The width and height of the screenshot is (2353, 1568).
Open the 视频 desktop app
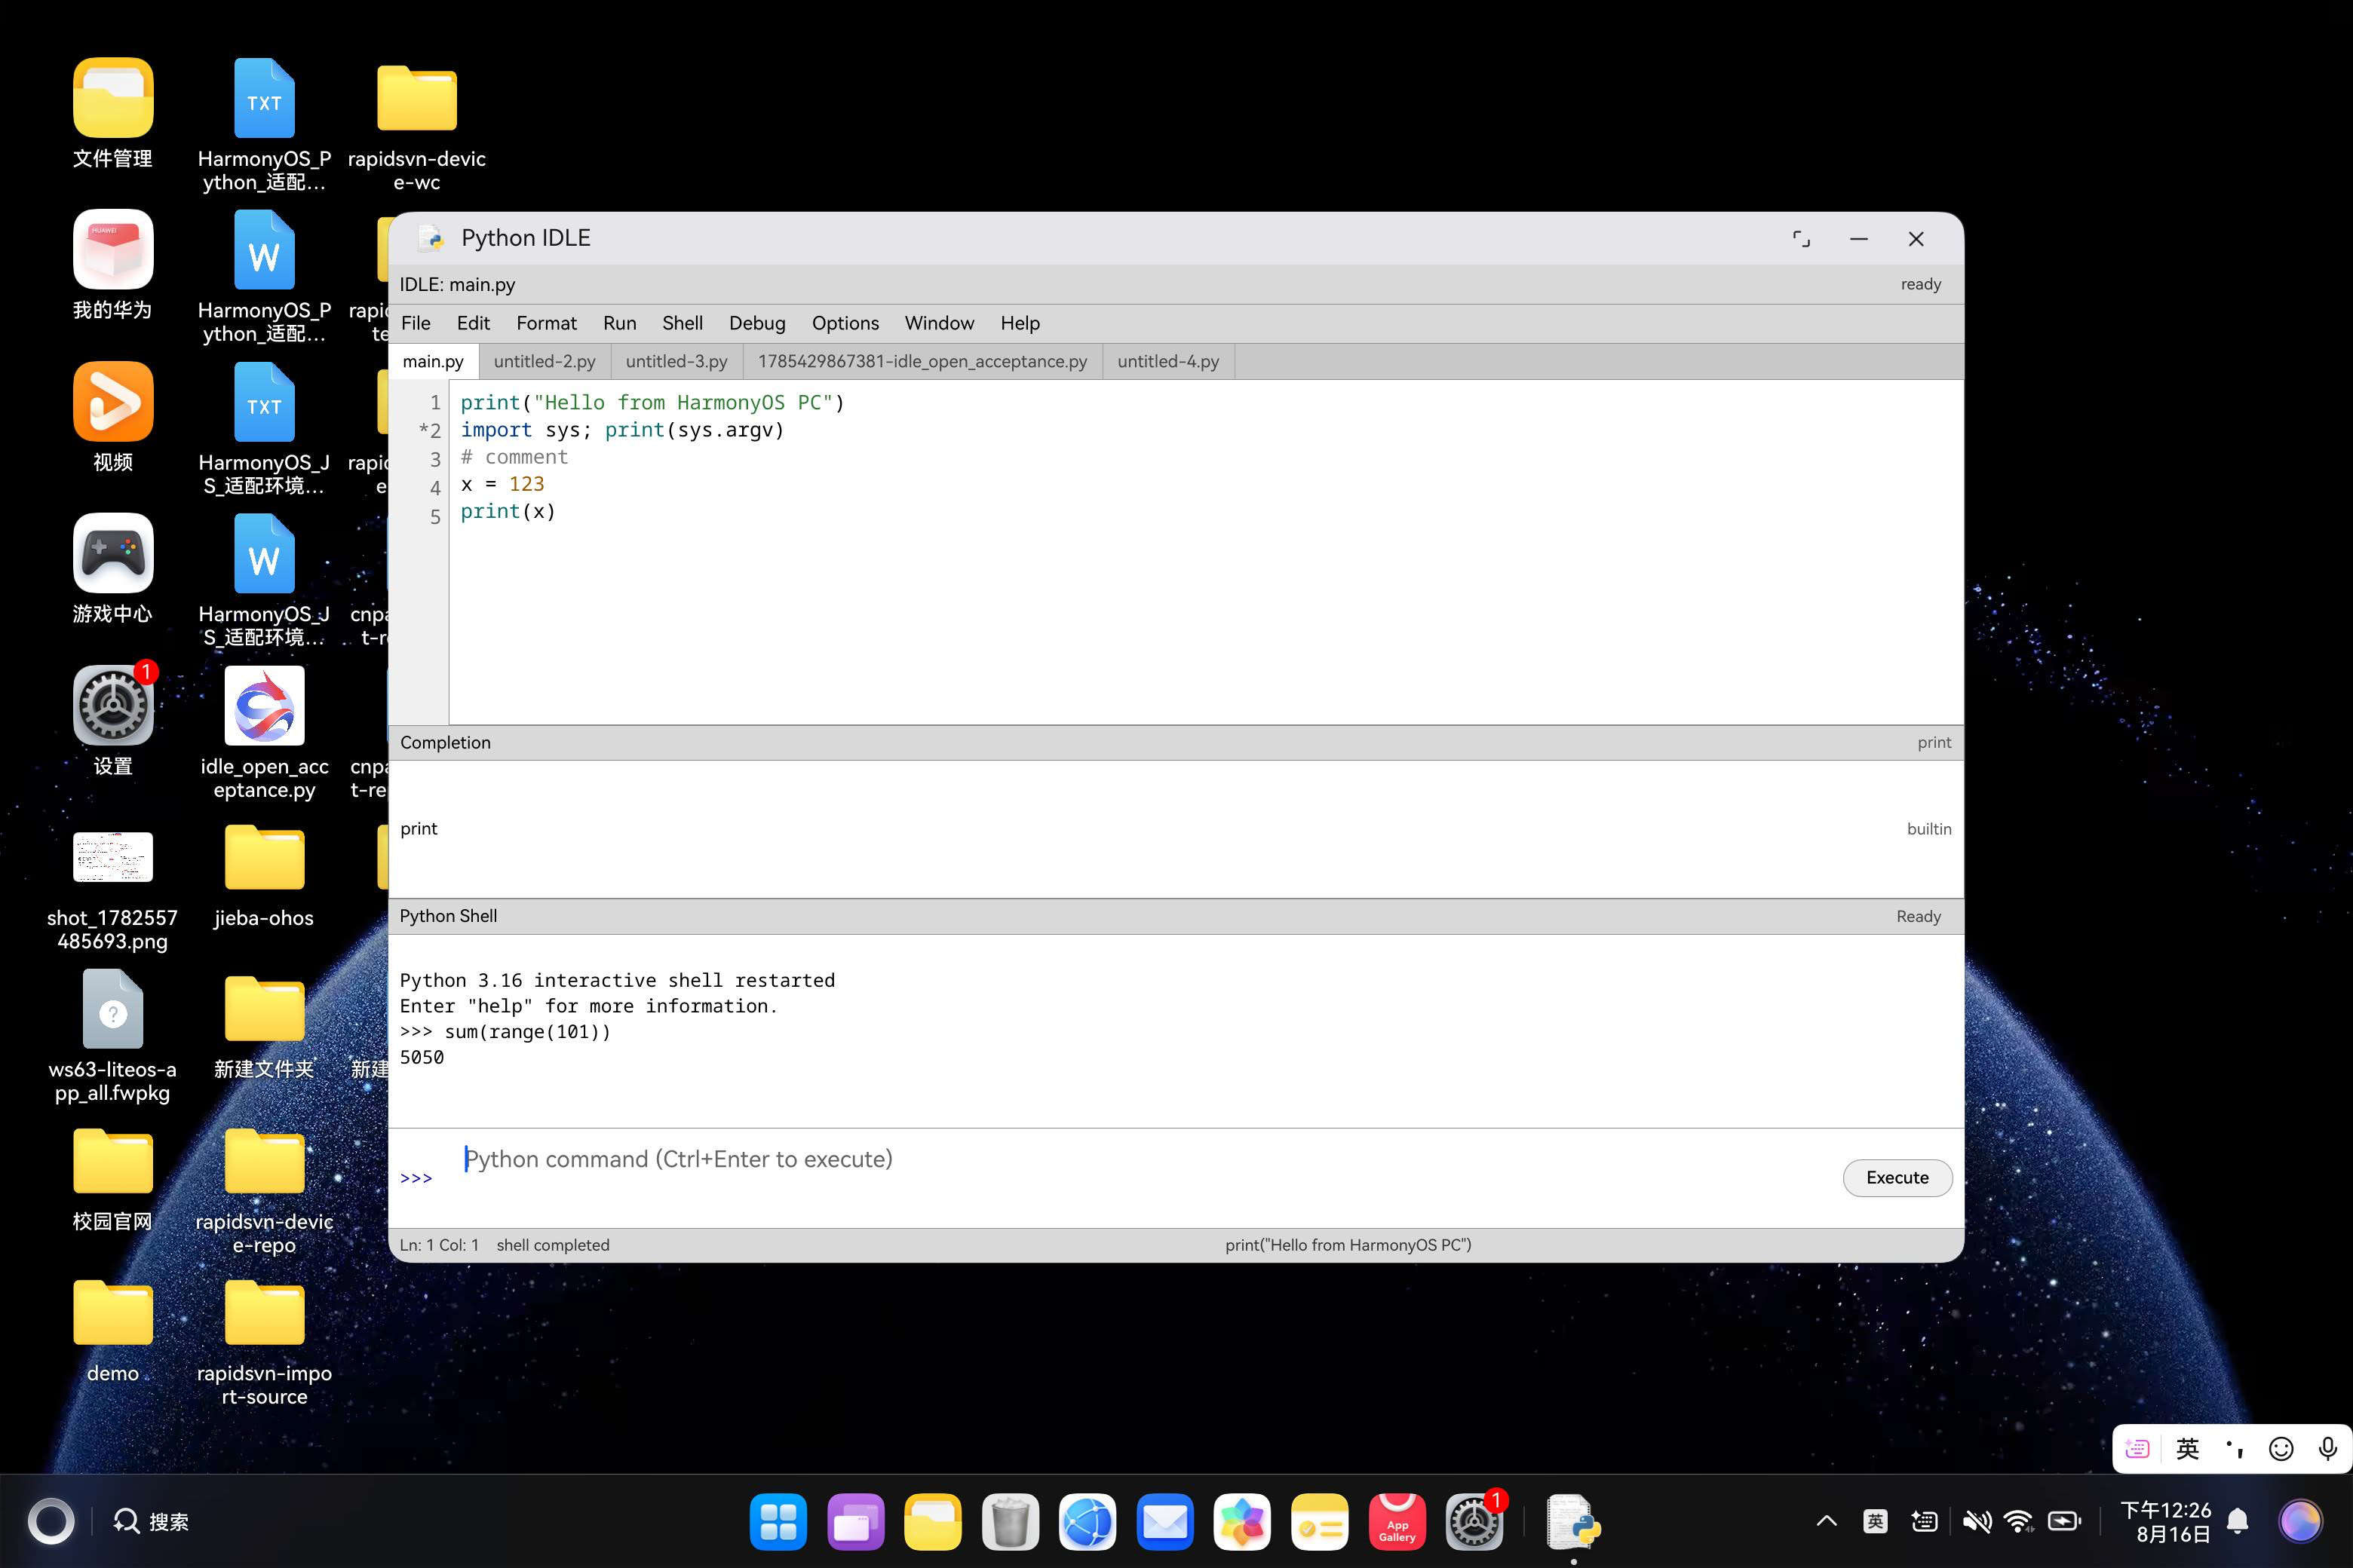[x=113, y=418]
